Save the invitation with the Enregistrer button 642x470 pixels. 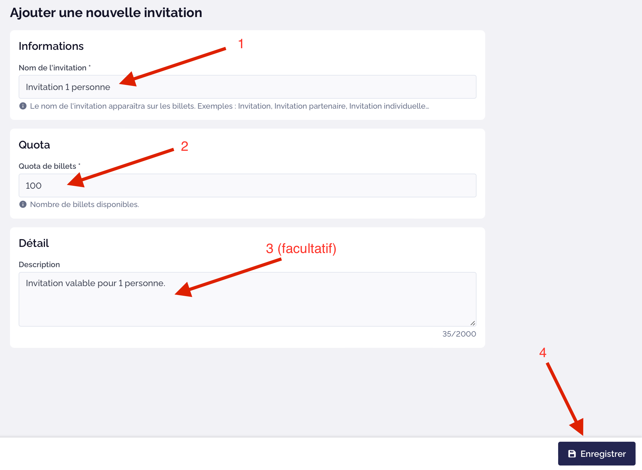coord(597,454)
